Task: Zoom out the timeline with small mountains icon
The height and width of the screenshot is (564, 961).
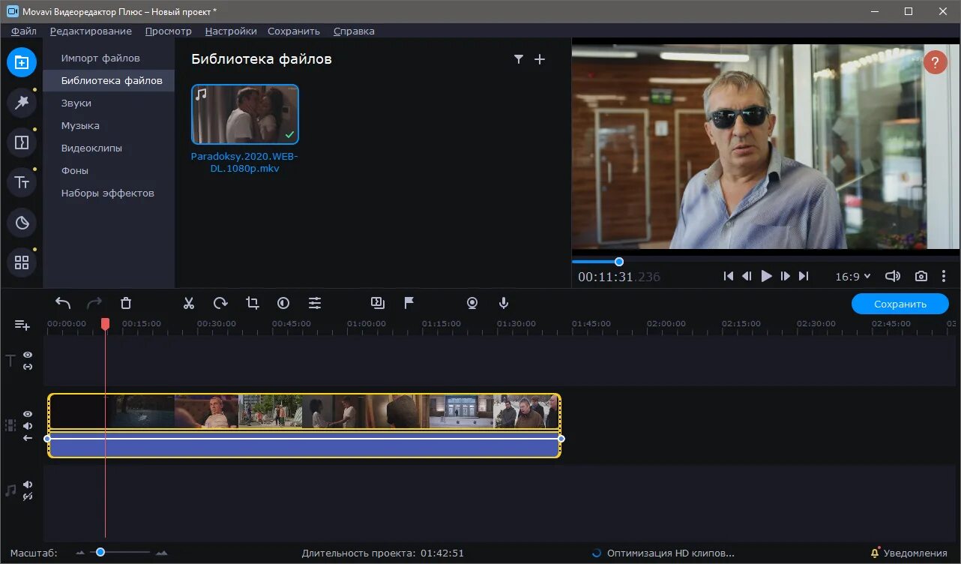Action: point(81,553)
